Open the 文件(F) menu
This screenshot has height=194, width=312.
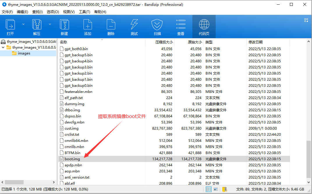7,12
